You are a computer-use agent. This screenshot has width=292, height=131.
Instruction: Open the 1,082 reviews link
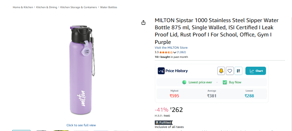click(181, 52)
